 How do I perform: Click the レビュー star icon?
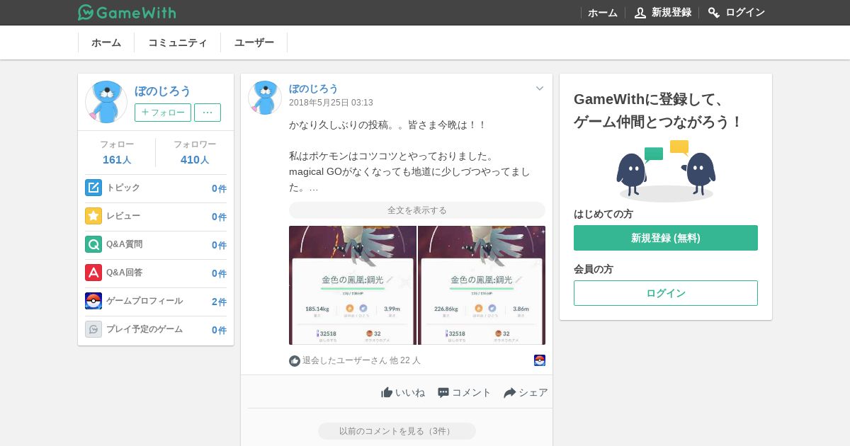pyautogui.click(x=93, y=216)
